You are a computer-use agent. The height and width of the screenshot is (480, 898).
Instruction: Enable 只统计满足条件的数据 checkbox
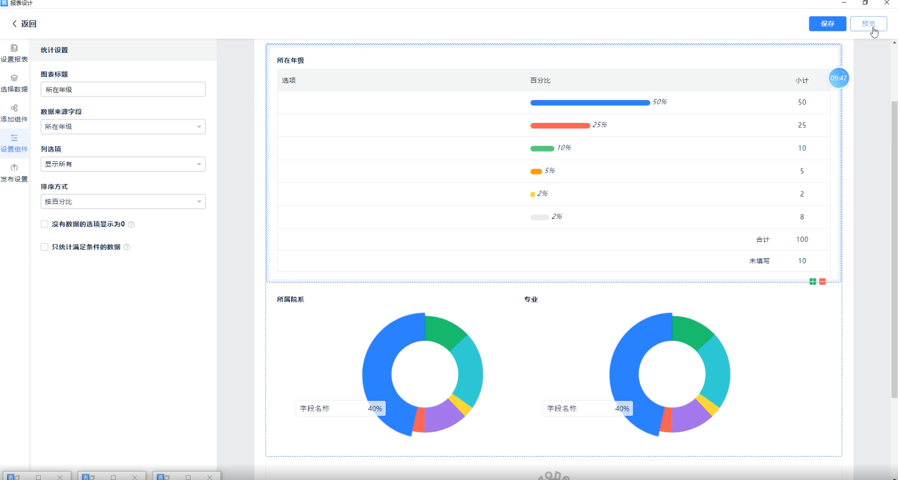[44, 247]
